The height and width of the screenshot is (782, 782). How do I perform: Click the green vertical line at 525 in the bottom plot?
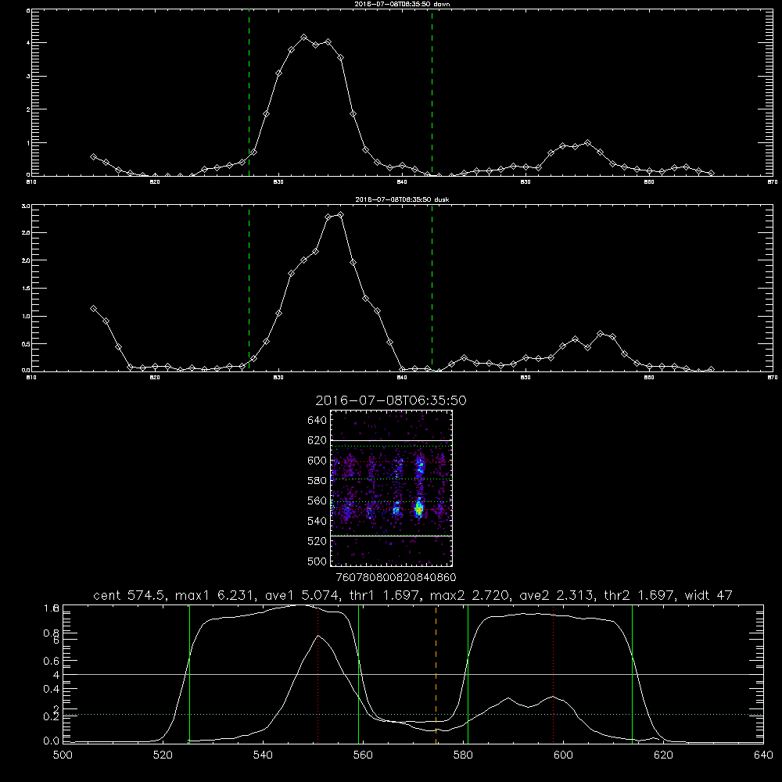coord(189,674)
